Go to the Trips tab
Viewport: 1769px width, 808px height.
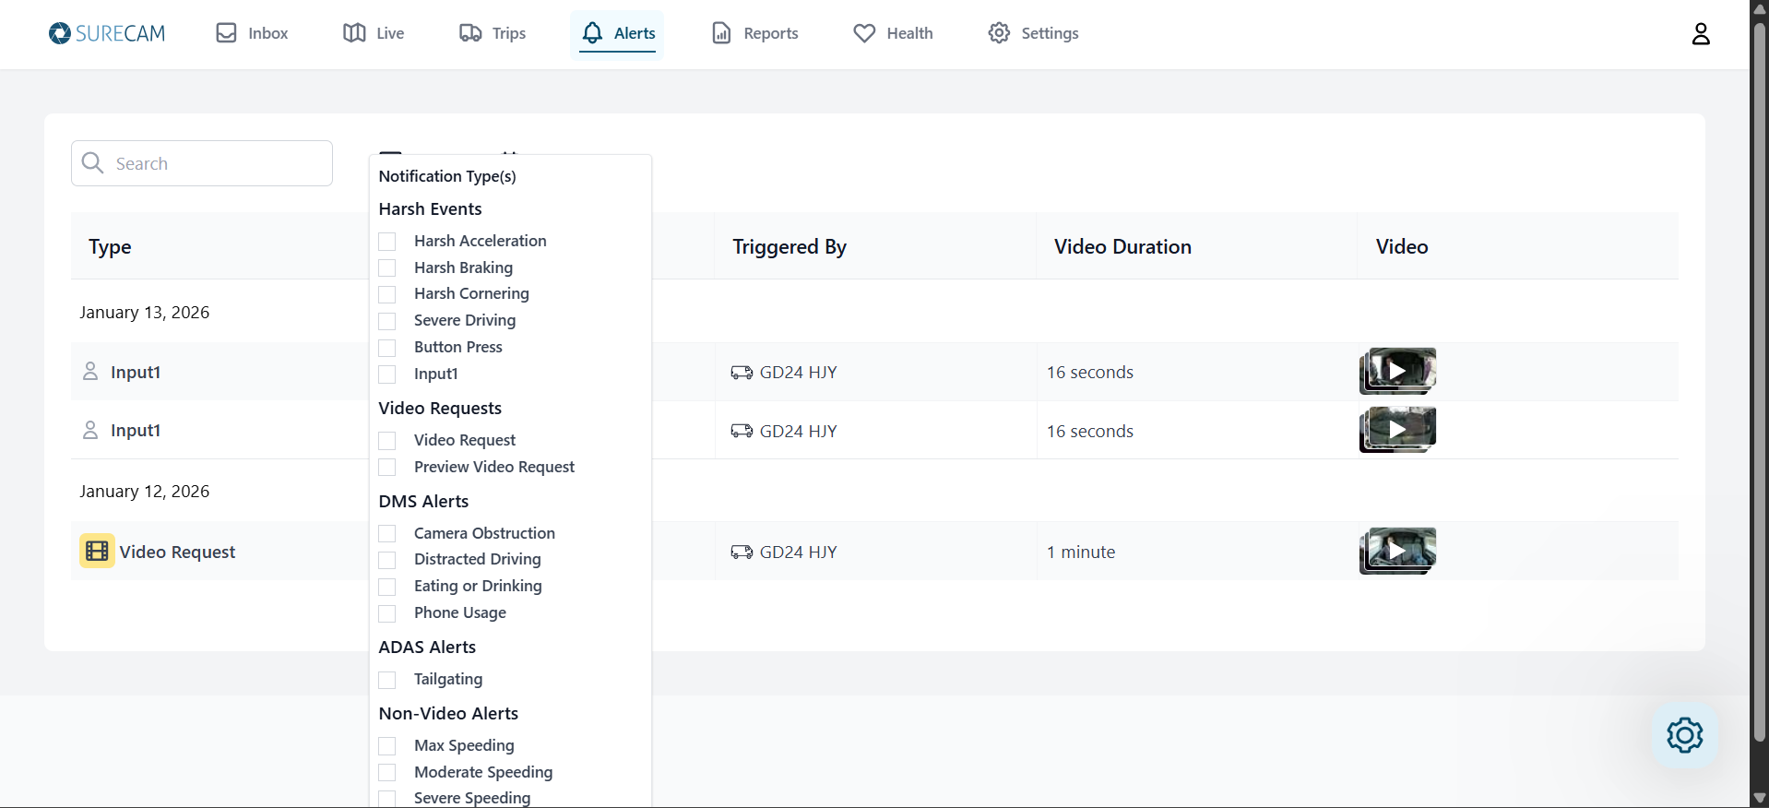point(493,33)
